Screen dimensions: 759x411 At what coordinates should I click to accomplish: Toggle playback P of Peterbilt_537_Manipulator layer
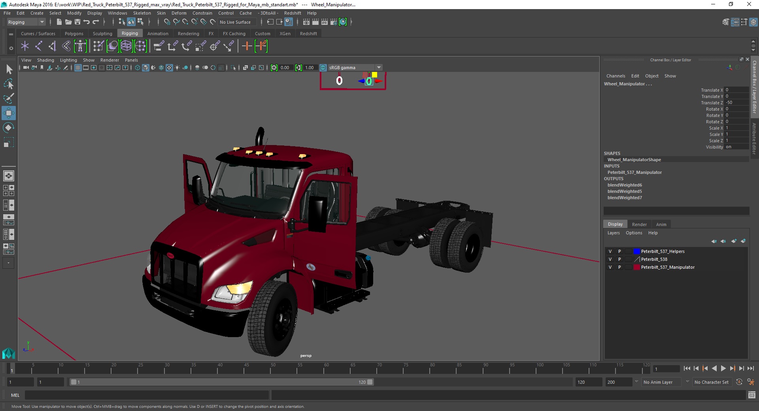(x=619, y=267)
